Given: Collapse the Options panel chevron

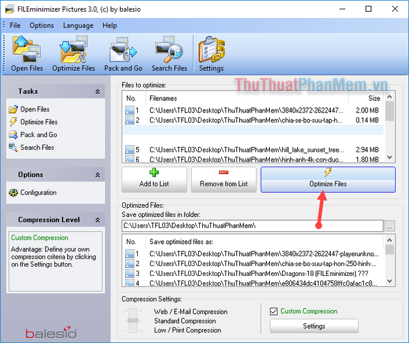Looking at the screenshot, I should pos(98,175).
